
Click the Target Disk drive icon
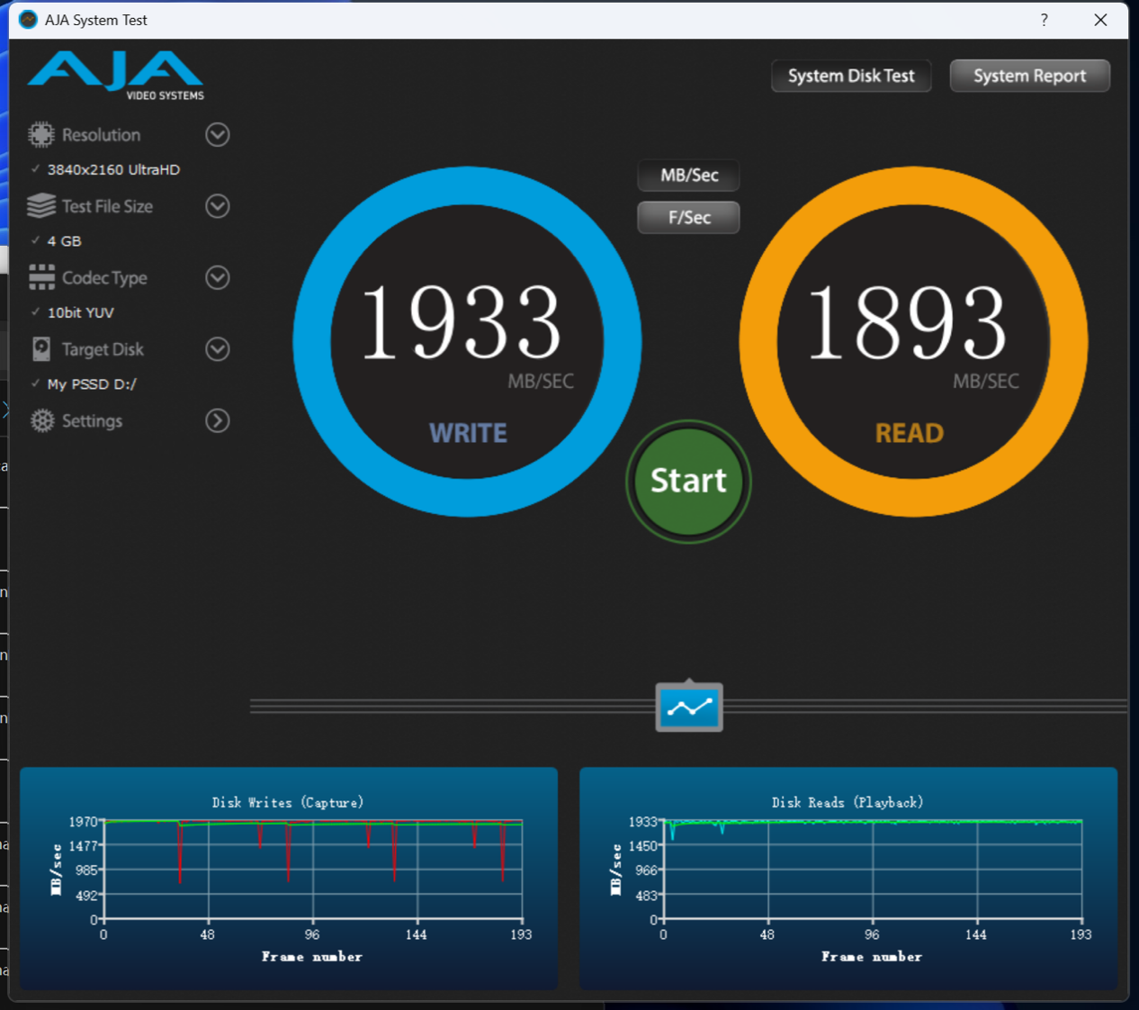point(41,349)
